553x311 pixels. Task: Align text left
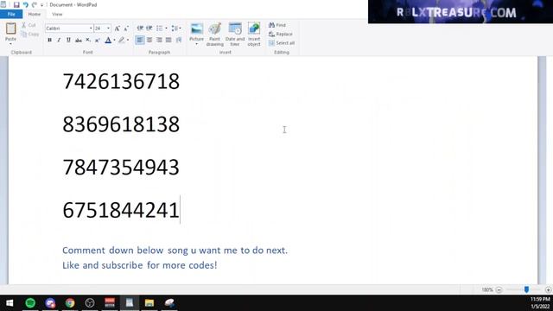pyautogui.click(x=140, y=41)
